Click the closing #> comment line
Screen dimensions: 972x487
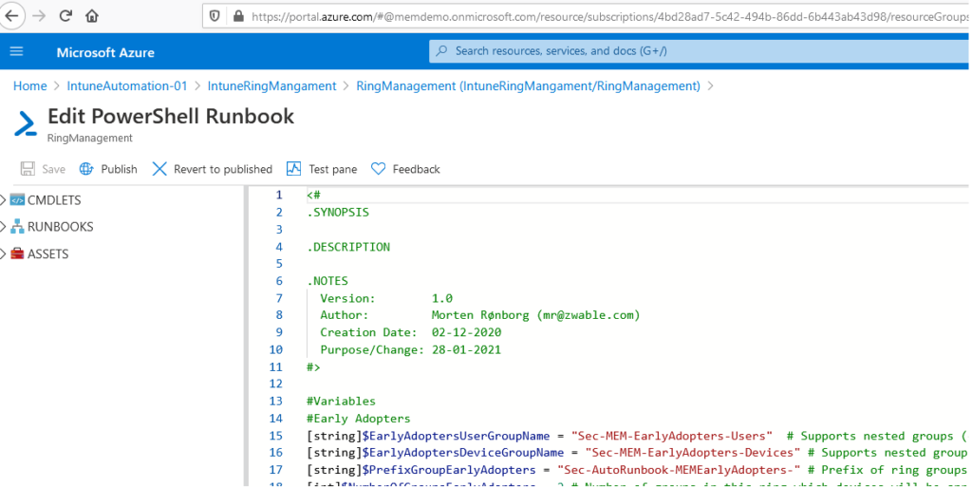tap(313, 367)
